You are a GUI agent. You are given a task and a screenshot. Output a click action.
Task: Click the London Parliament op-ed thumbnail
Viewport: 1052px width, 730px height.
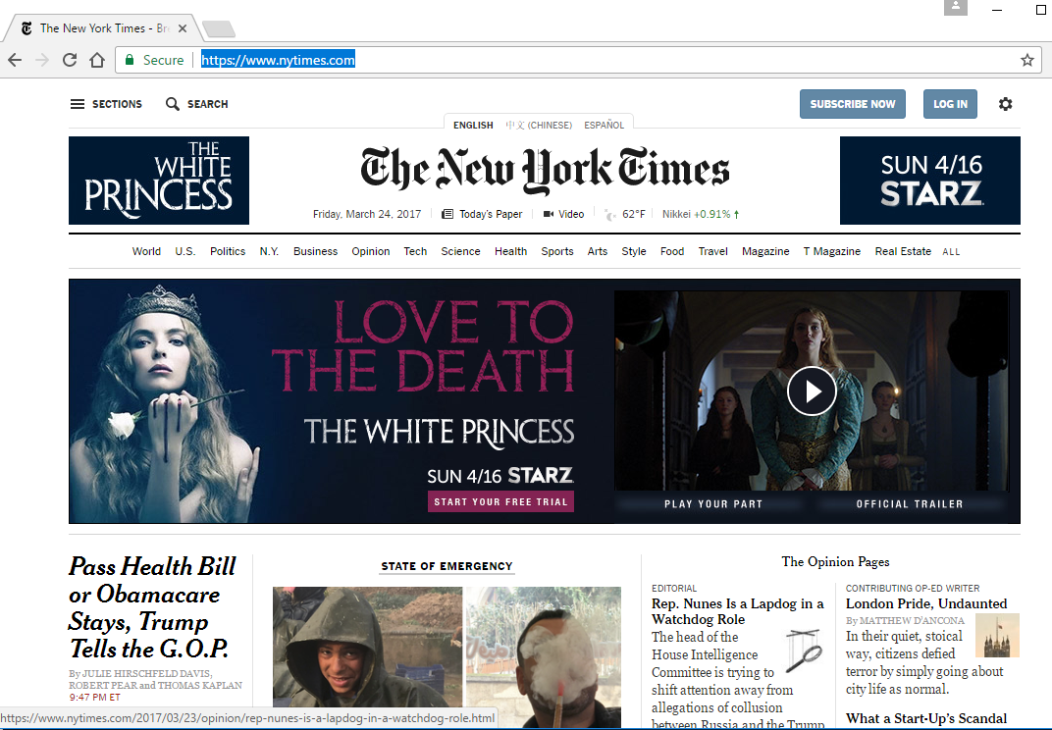(x=997, y=635)
